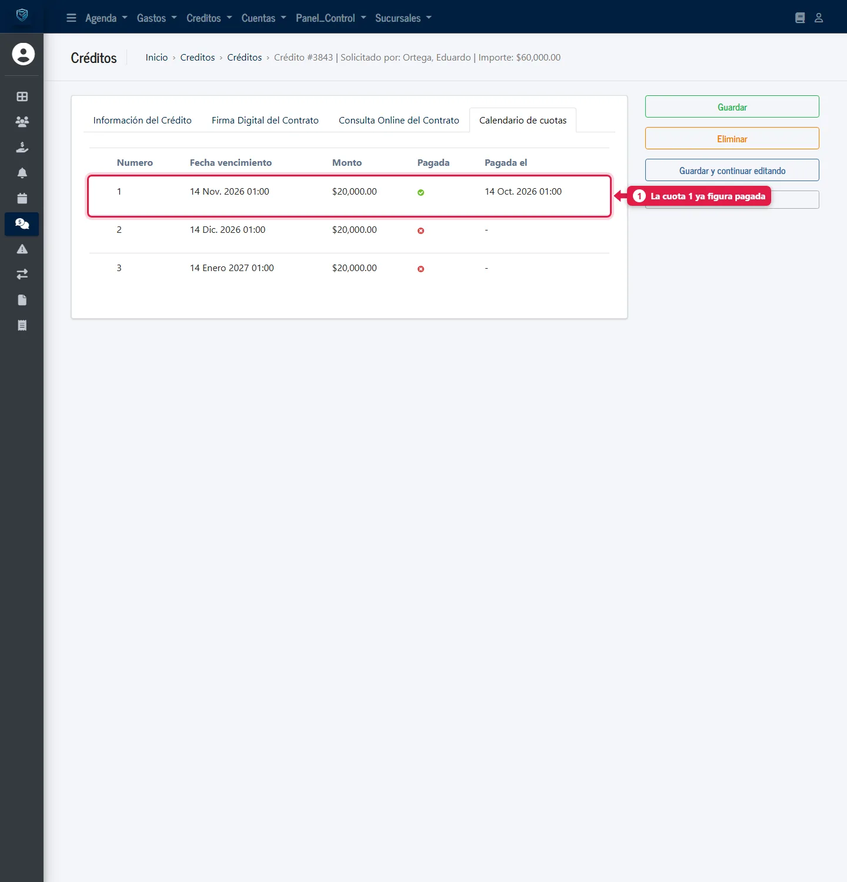Click the Pagada el column header
Viewport: 847px width, 882px height.
point(506,162)
